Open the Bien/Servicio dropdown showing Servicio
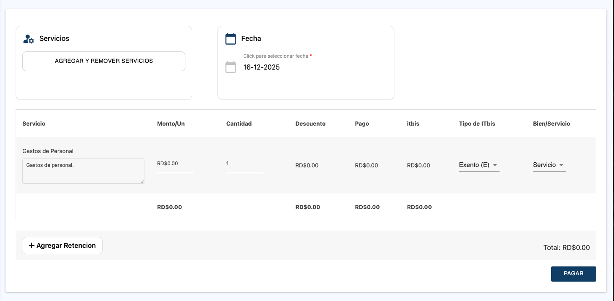The height and width of the screenshot is (301, 614). (549, 165)
